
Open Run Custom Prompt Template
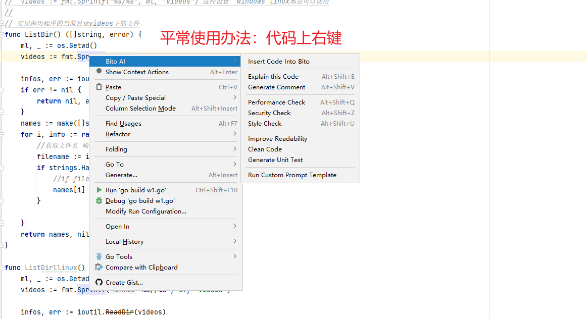[301, 175]
